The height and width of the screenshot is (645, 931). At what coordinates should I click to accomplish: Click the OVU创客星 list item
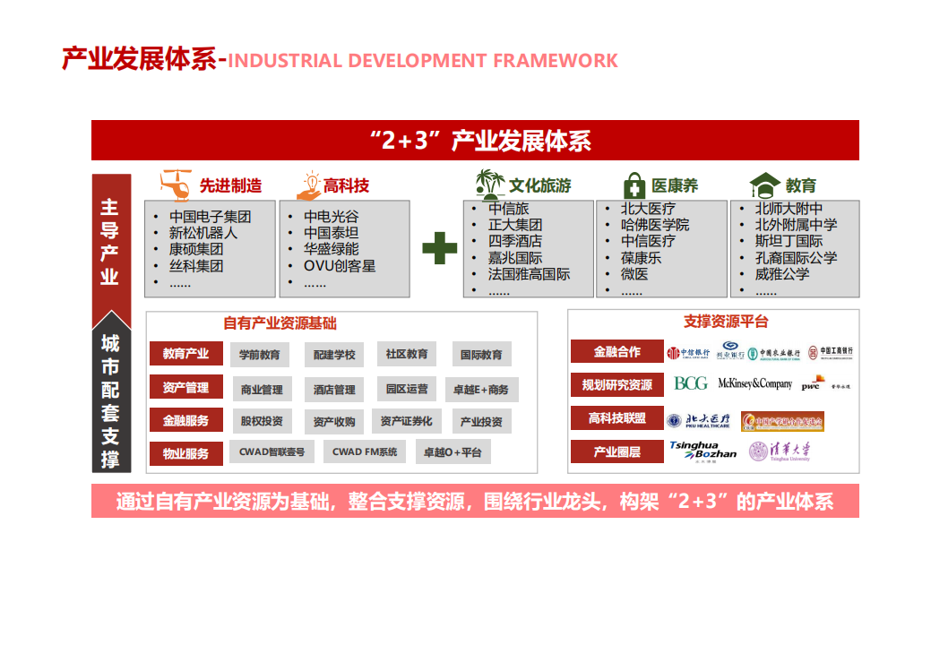340,266
